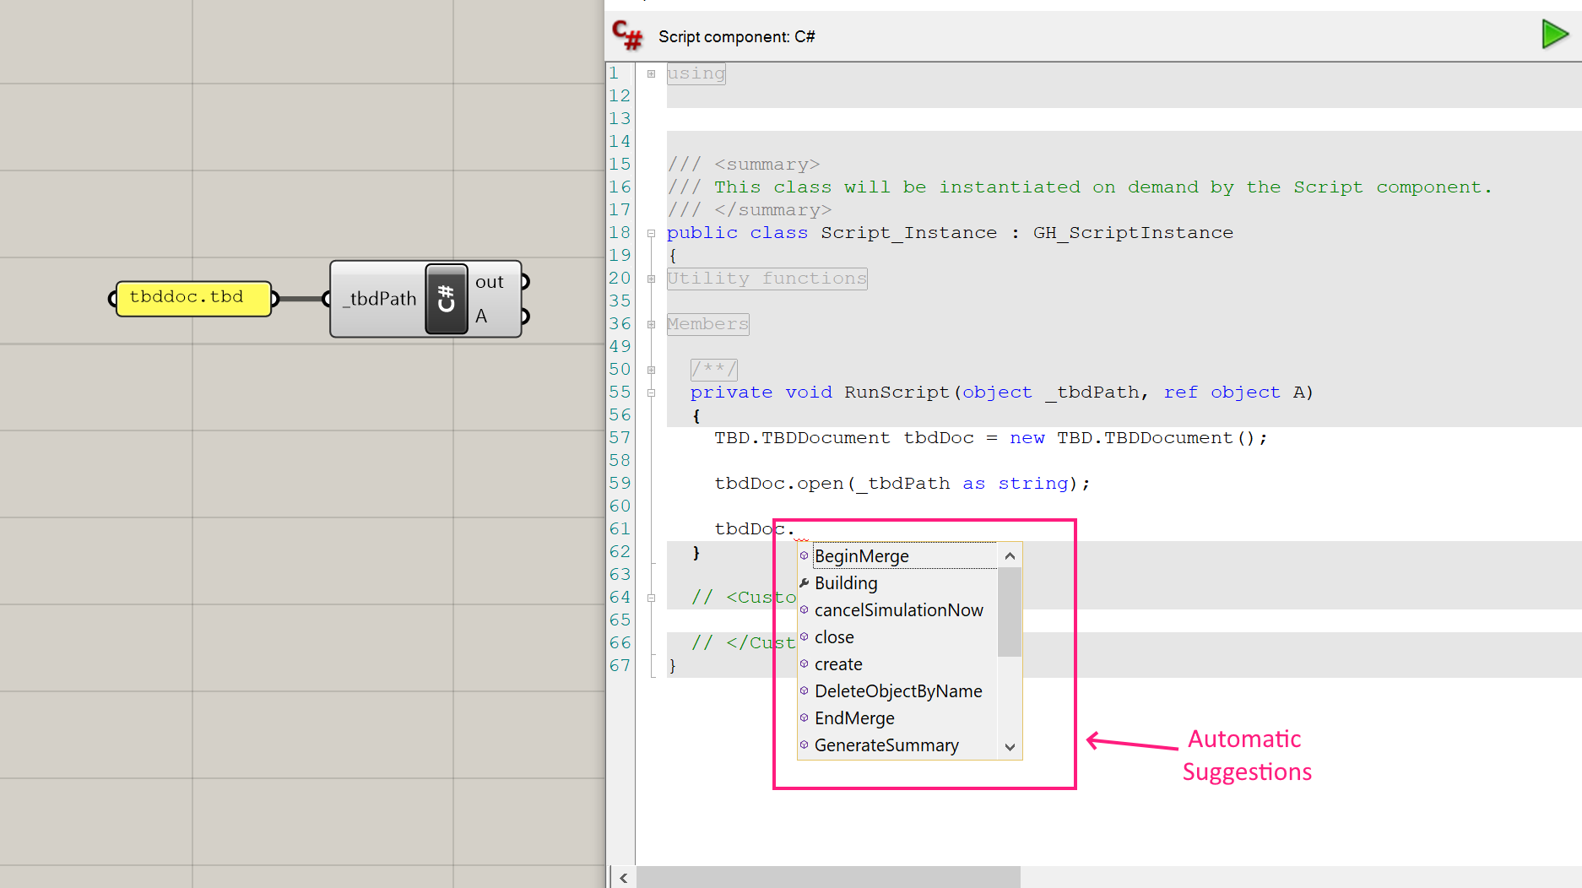Screen dimensions: 1582x888
Task: Select close from the autocomplete suggestions
Action: tap(834, 637)
